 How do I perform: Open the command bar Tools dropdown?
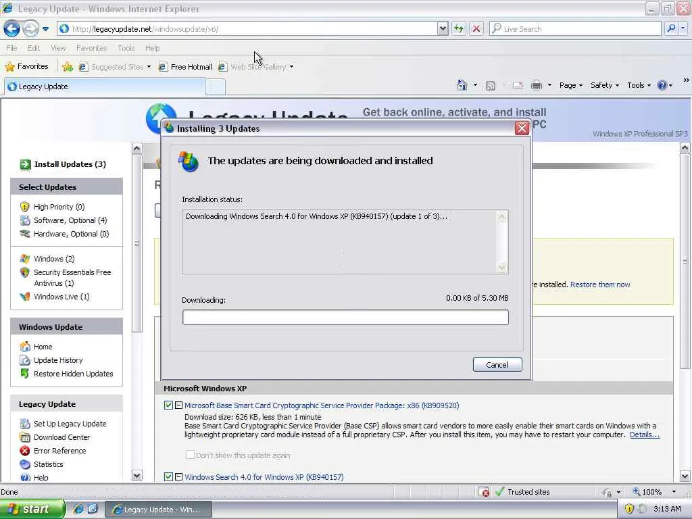(639, 85)
